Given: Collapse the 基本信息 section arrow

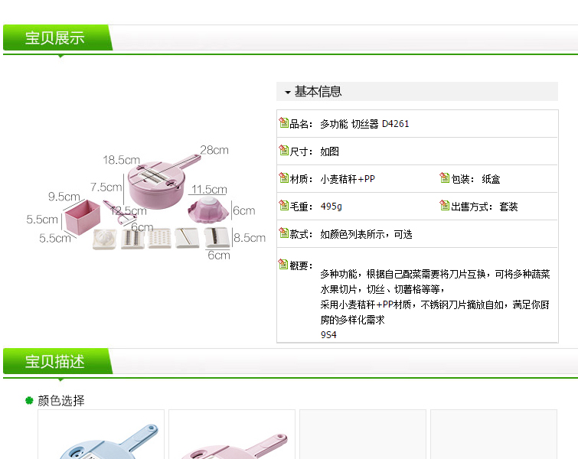Looking at the screenshot, I should coord(288,92).
